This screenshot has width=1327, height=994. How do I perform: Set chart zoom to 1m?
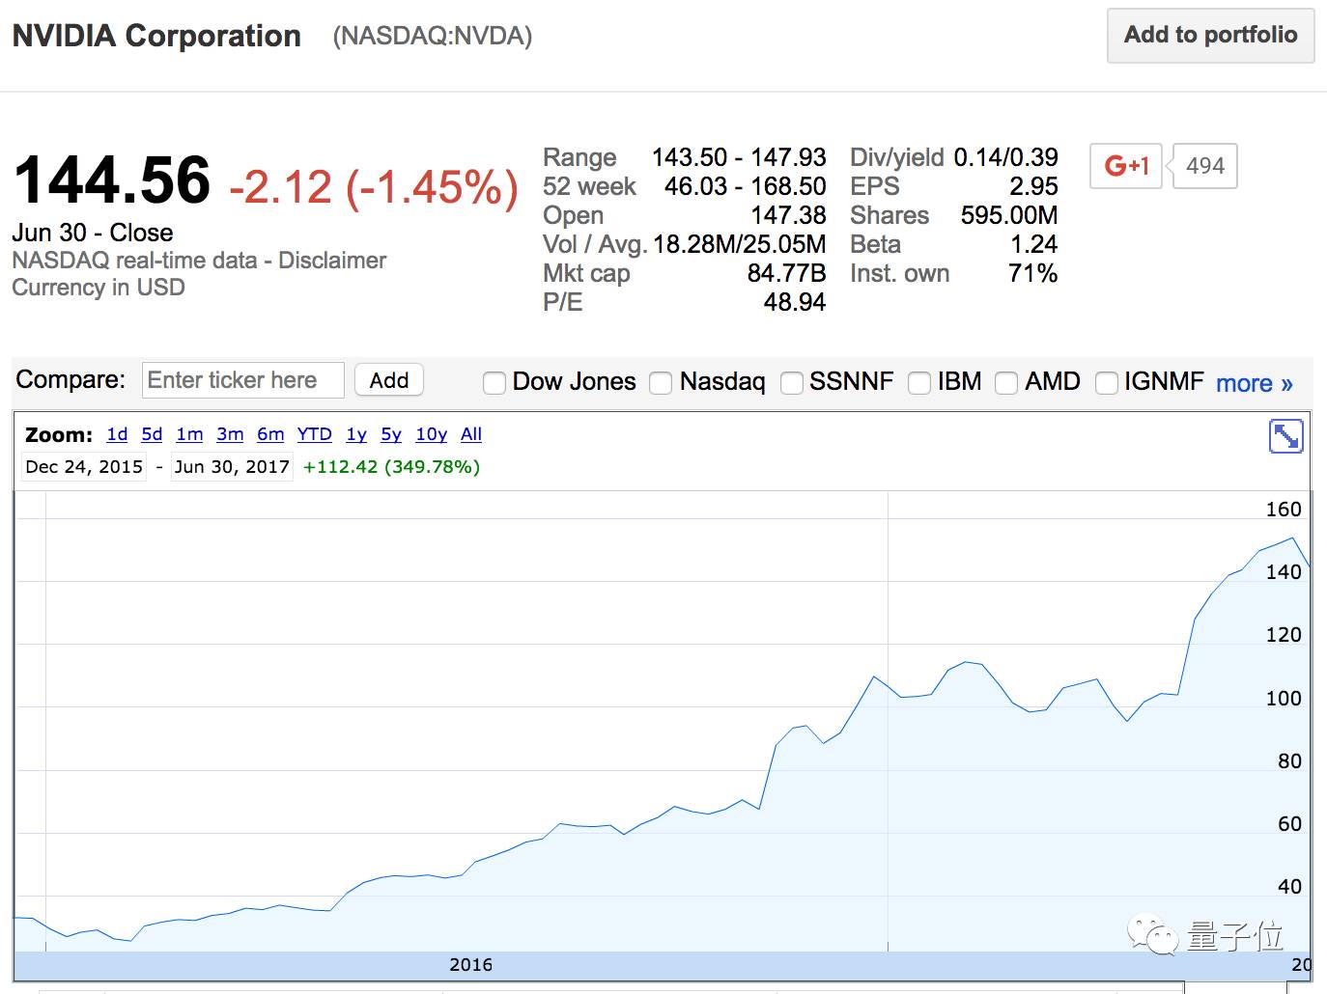tap(189, 434)
